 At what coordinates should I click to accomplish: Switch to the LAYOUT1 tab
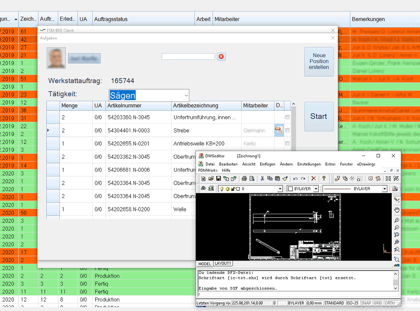click(223, 263)
